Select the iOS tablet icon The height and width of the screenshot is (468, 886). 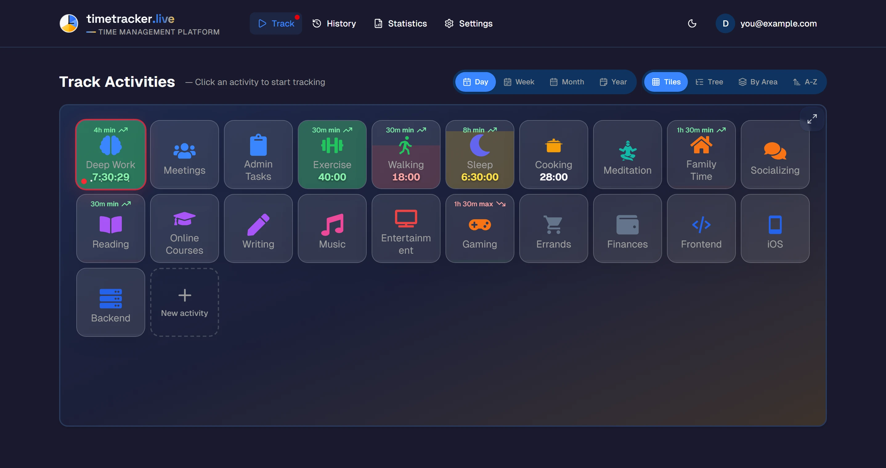(x=775, y=225)
